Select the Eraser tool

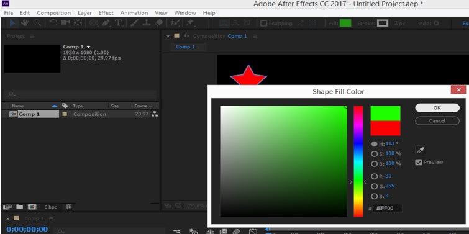(159, 23)
